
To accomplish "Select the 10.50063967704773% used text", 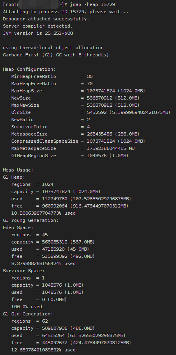I will (x=44, y=213).
